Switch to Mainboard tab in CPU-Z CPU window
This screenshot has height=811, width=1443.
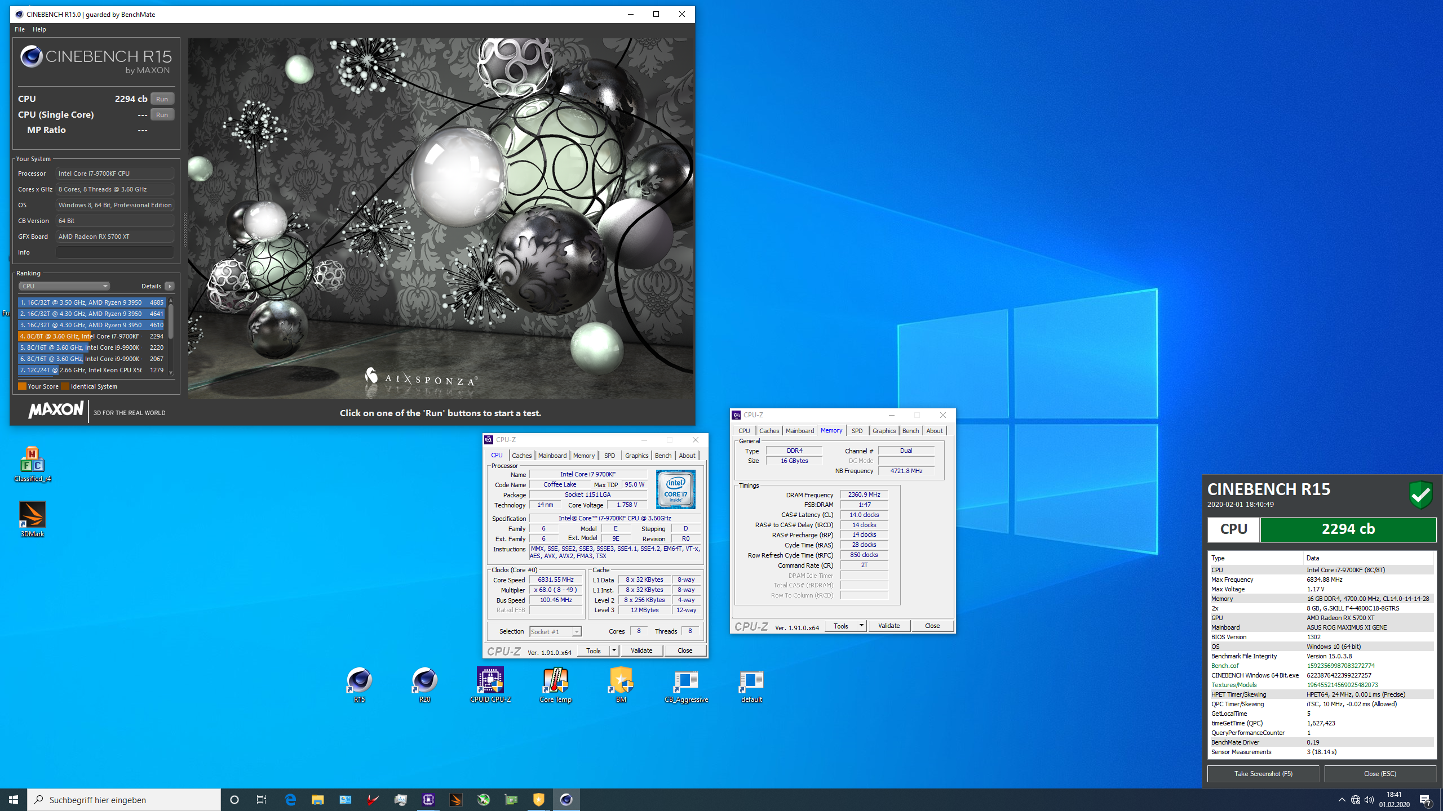[552, 456]
